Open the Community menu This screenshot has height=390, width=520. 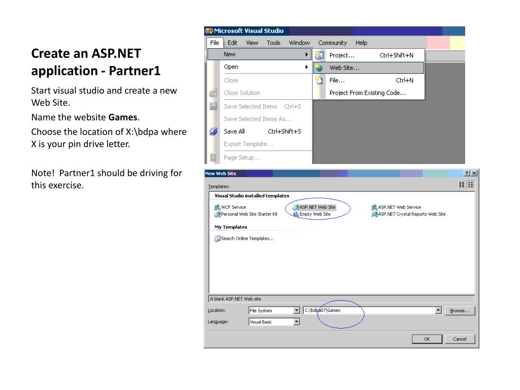point(332,43)
